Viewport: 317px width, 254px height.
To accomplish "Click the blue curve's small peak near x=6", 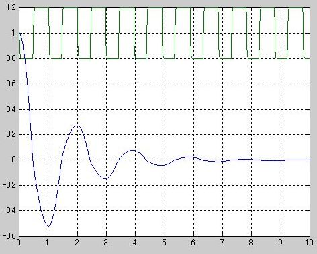I will tap(190, 157).
